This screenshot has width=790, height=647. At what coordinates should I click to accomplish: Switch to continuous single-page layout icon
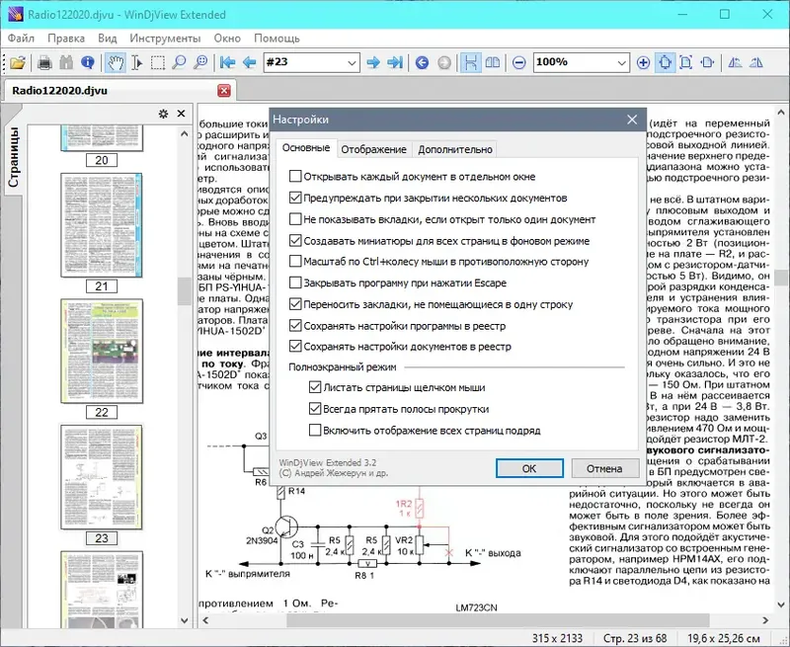coord(471,62)
